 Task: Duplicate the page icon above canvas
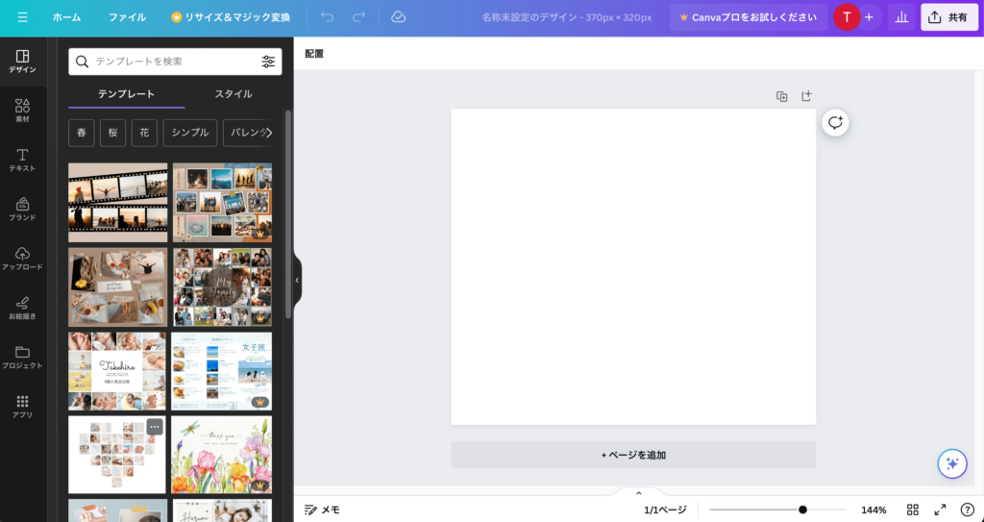coord(782,96)
